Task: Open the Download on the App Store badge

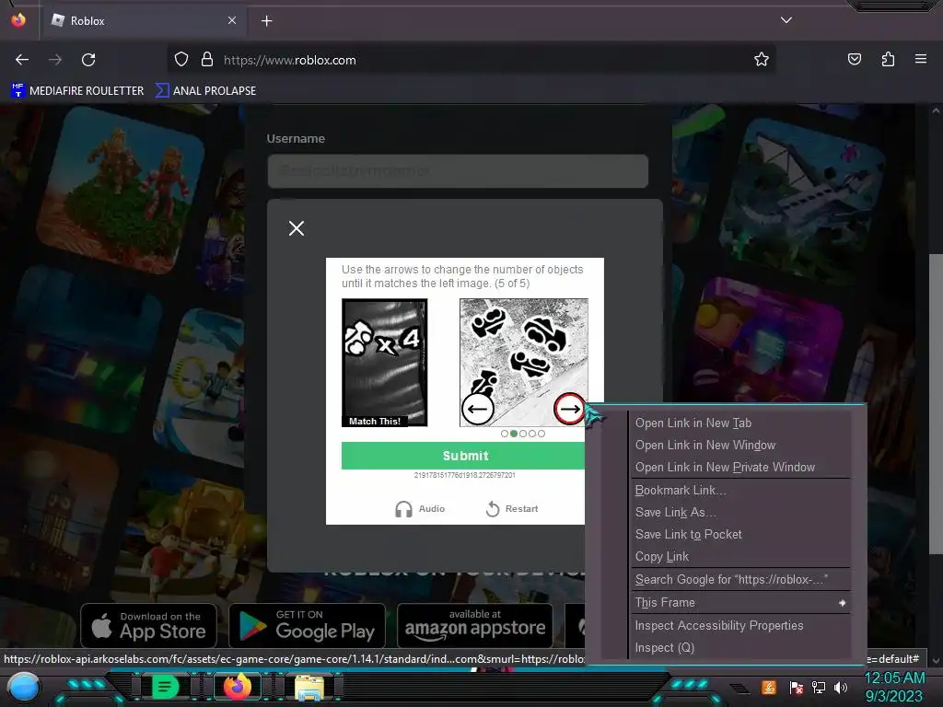Action: coord(148,626)
